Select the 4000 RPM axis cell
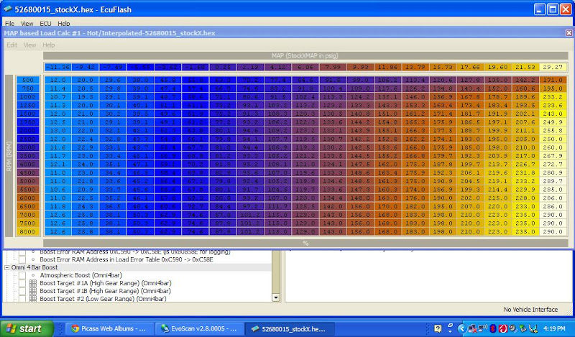Image resolution: width=575 pixels, height=337 pixels. point(28,165)
